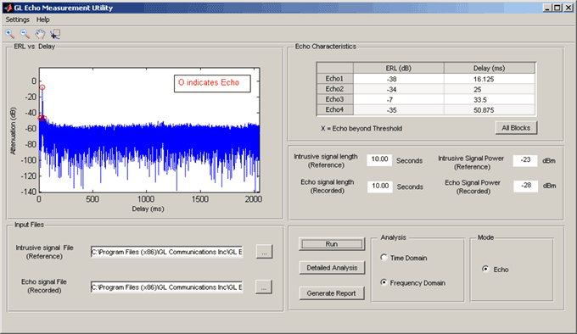Click the ERL (dB) column header
Image resolution: width=577 pixels, height=334 pixels.
(x=399, y=69)
